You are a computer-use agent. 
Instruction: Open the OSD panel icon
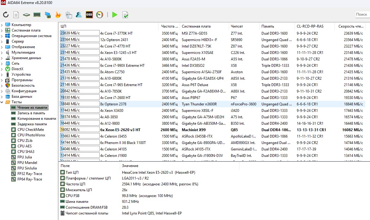pyautogui.click(x=89, y=14)
